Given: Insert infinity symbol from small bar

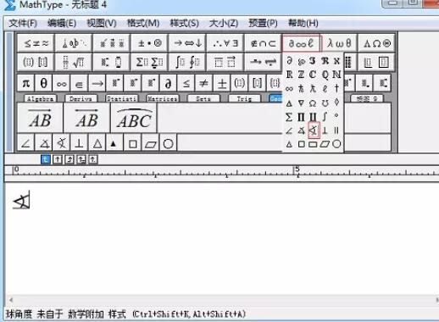Looking at the screenshot, I should (62, 83).
